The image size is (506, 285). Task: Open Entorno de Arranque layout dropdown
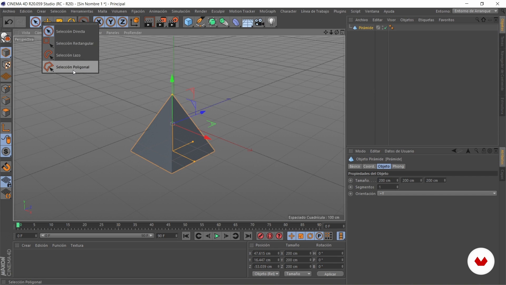[x=475, y=11]
